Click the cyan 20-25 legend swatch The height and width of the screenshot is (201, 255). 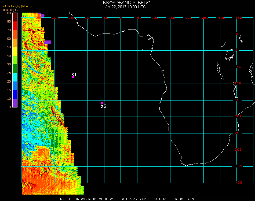click(15, 77)
